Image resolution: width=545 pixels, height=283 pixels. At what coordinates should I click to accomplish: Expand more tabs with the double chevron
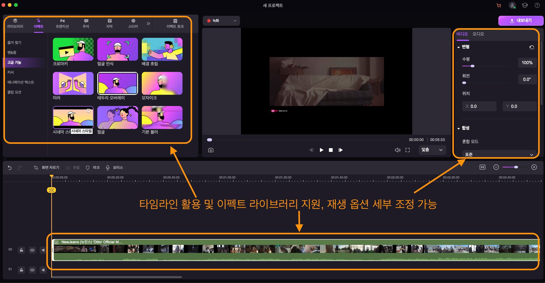[148, 24]
